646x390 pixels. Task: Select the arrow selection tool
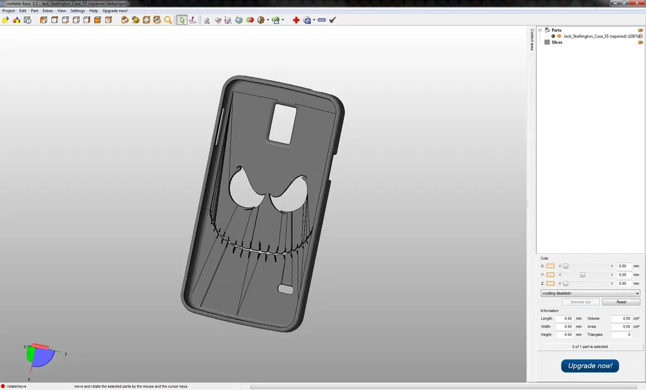(x=182, y=20)
